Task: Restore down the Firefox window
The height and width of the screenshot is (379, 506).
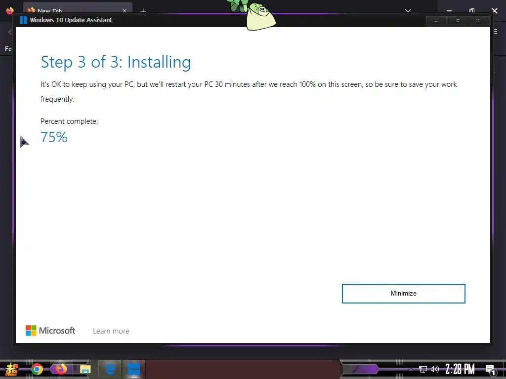Action: click(x=472, y=11)
